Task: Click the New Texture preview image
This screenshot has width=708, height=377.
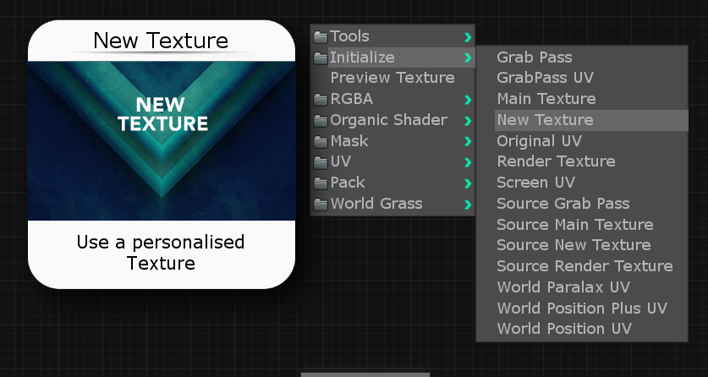Action: (162, 141)
